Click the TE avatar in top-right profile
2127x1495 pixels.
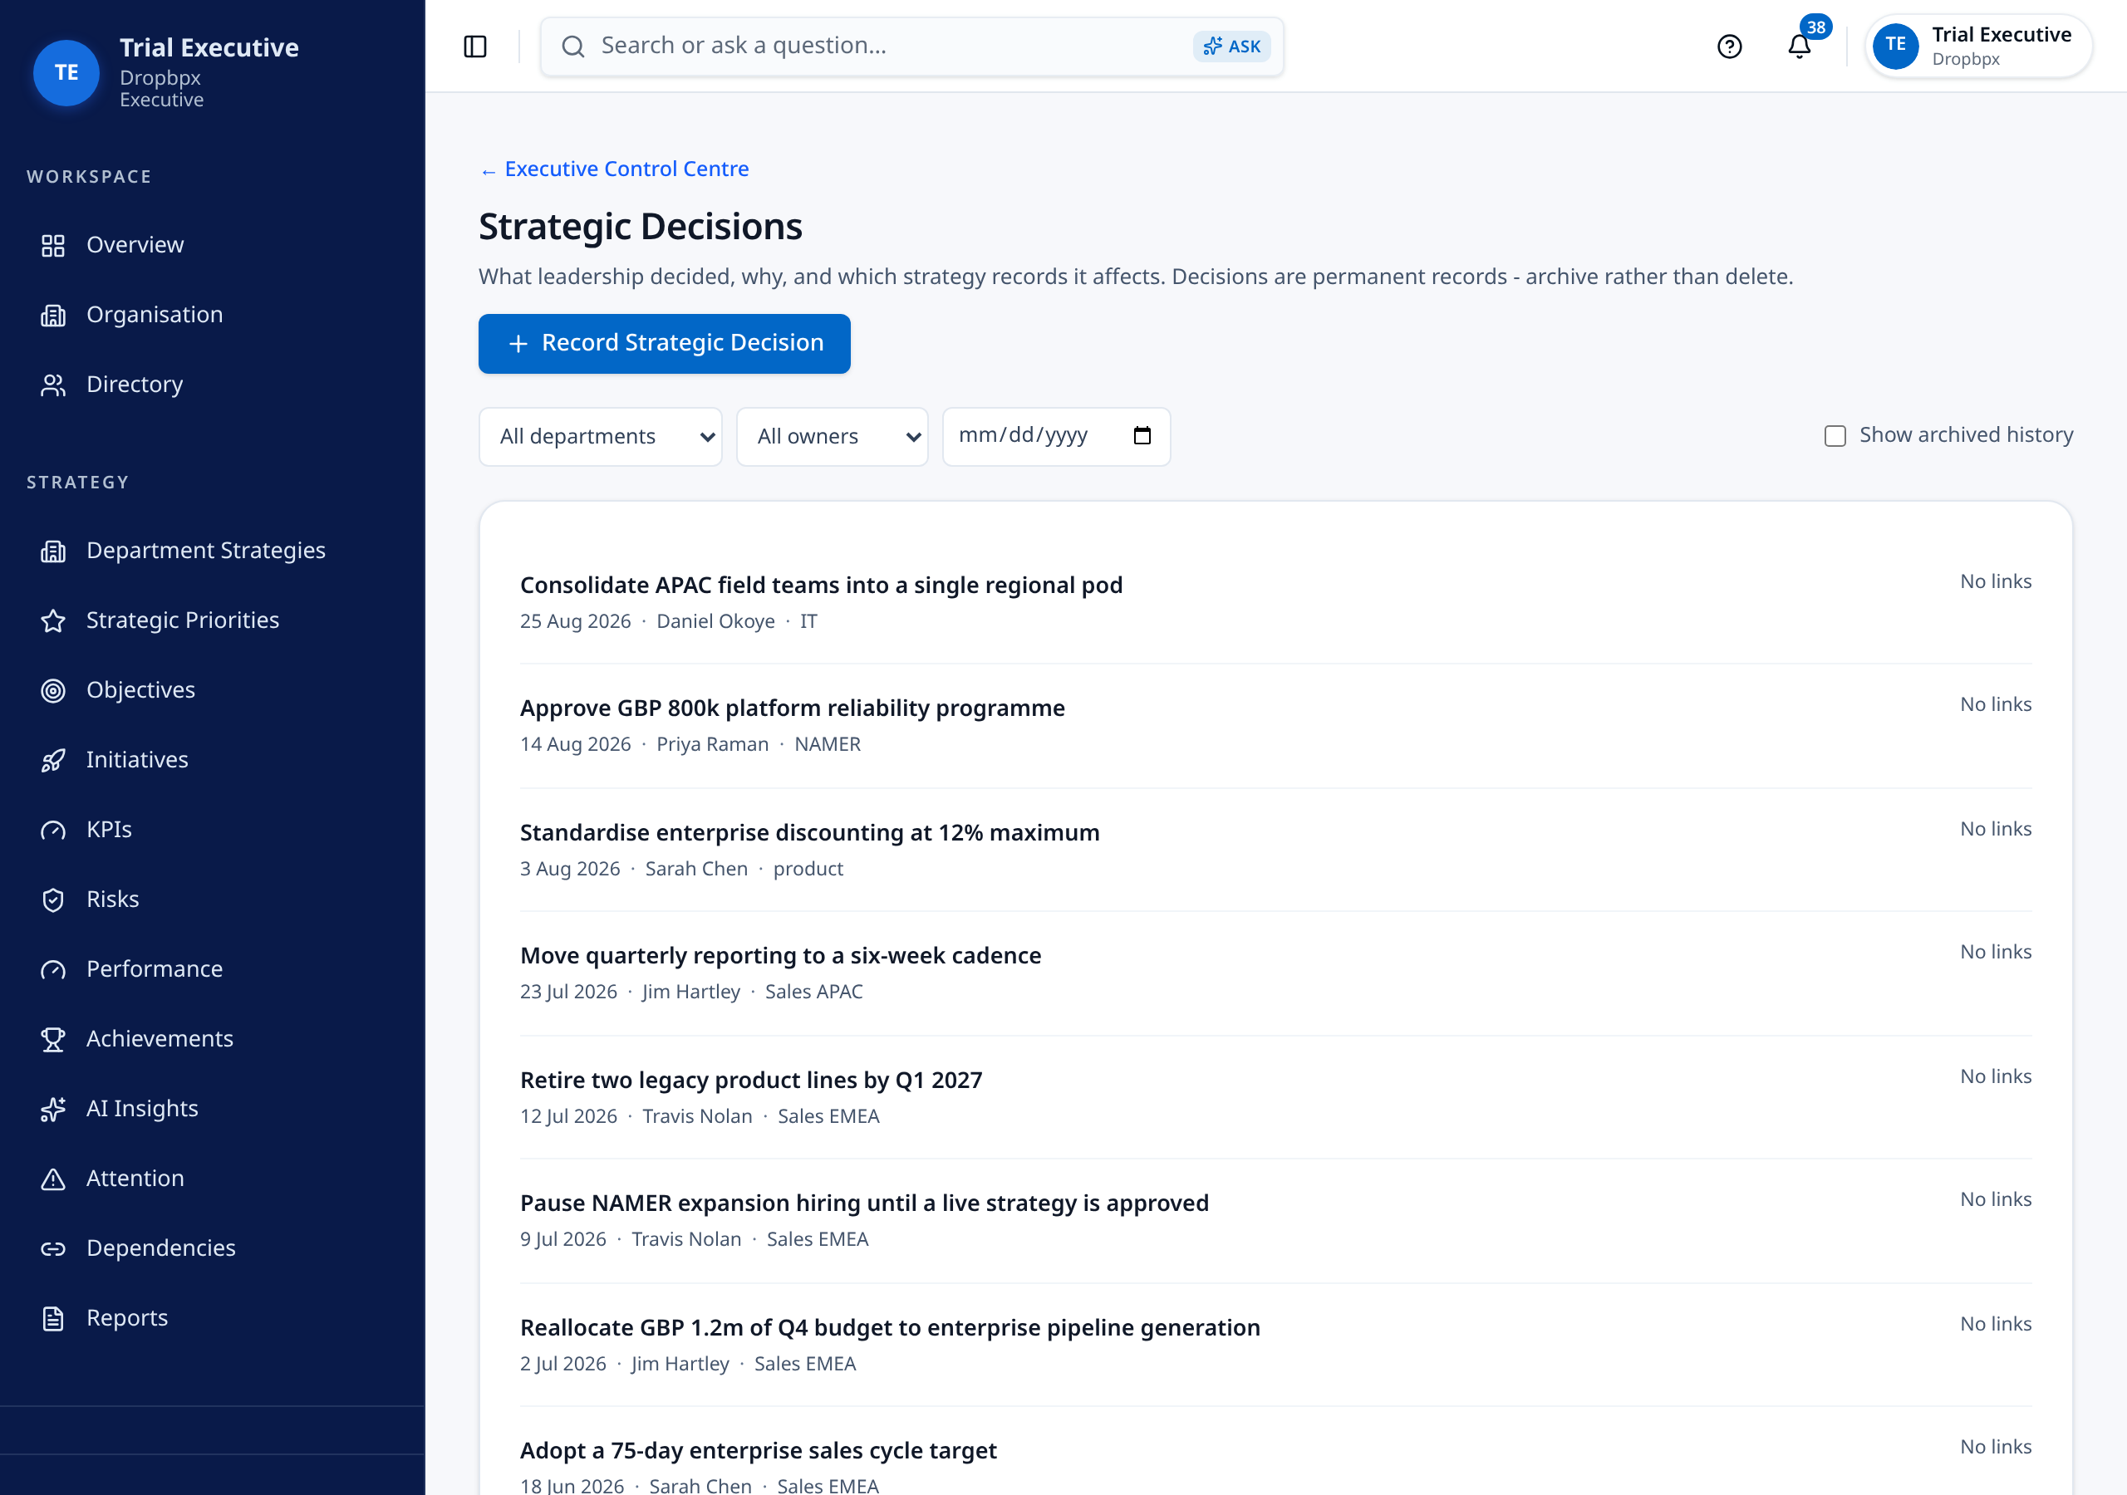(x=1895, y=46)
